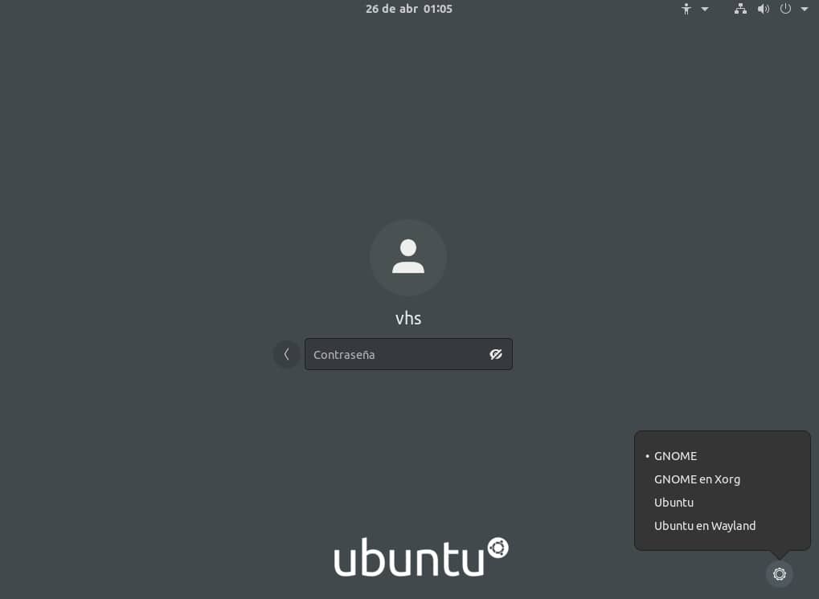Click the network status icon
Viewport: 819px width, 599px height.
739,9
